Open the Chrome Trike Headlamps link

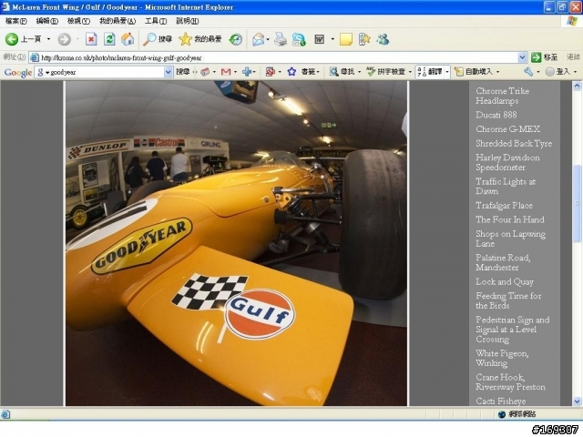502,96
